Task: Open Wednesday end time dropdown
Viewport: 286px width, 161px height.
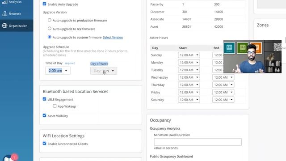Action: coord(223,77)
